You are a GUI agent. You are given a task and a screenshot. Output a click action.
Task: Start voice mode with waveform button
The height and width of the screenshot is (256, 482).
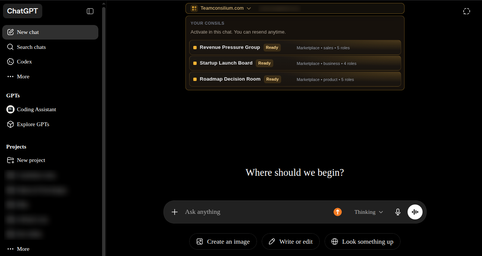click(x=415, y=212)
